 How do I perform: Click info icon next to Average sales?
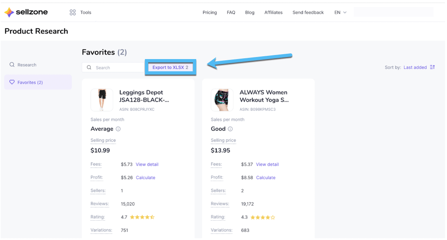[118, 129]
